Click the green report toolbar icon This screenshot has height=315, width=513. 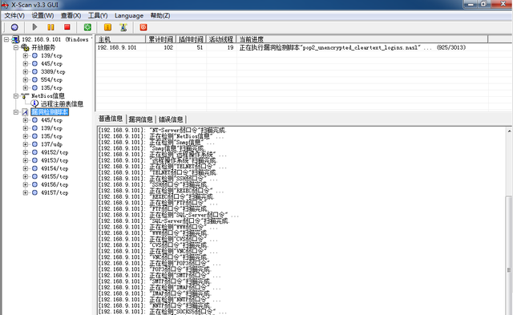click(x=87, y=27)
